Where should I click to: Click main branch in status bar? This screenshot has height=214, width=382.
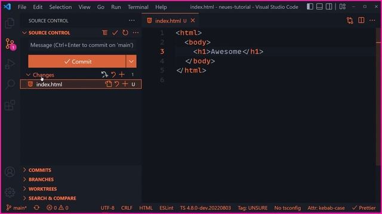click(x=16, y=207)
